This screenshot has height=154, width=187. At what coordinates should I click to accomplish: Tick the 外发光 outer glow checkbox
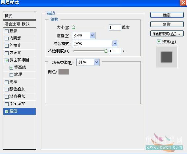[x=7, y=46]
